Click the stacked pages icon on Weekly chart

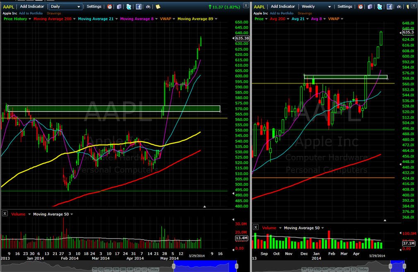coord(370,7)
